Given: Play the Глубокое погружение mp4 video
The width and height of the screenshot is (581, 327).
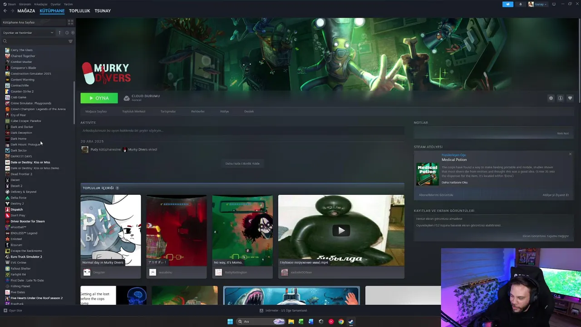Looking at the screenshot, I should point(341,230).
